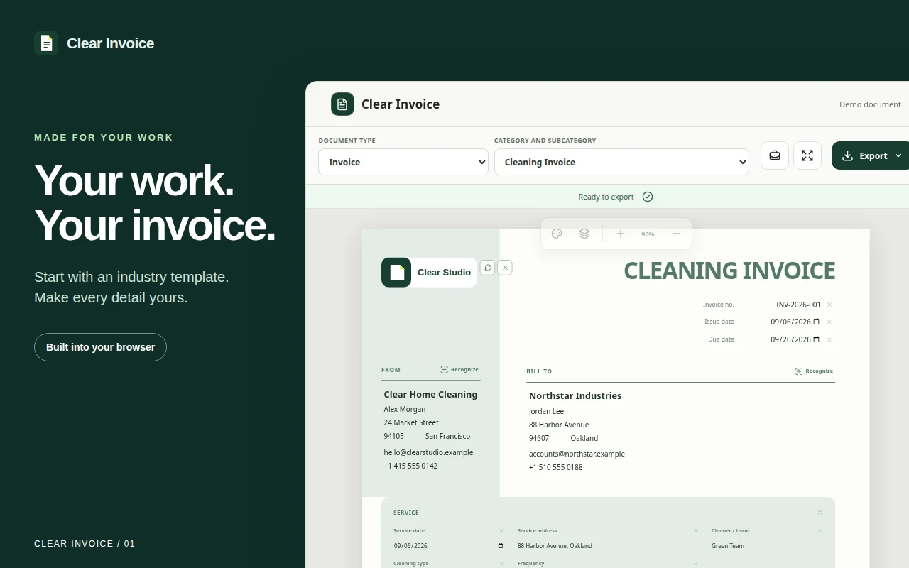
Task: Open calendar picker for Issue date
Action: (816, 322)
